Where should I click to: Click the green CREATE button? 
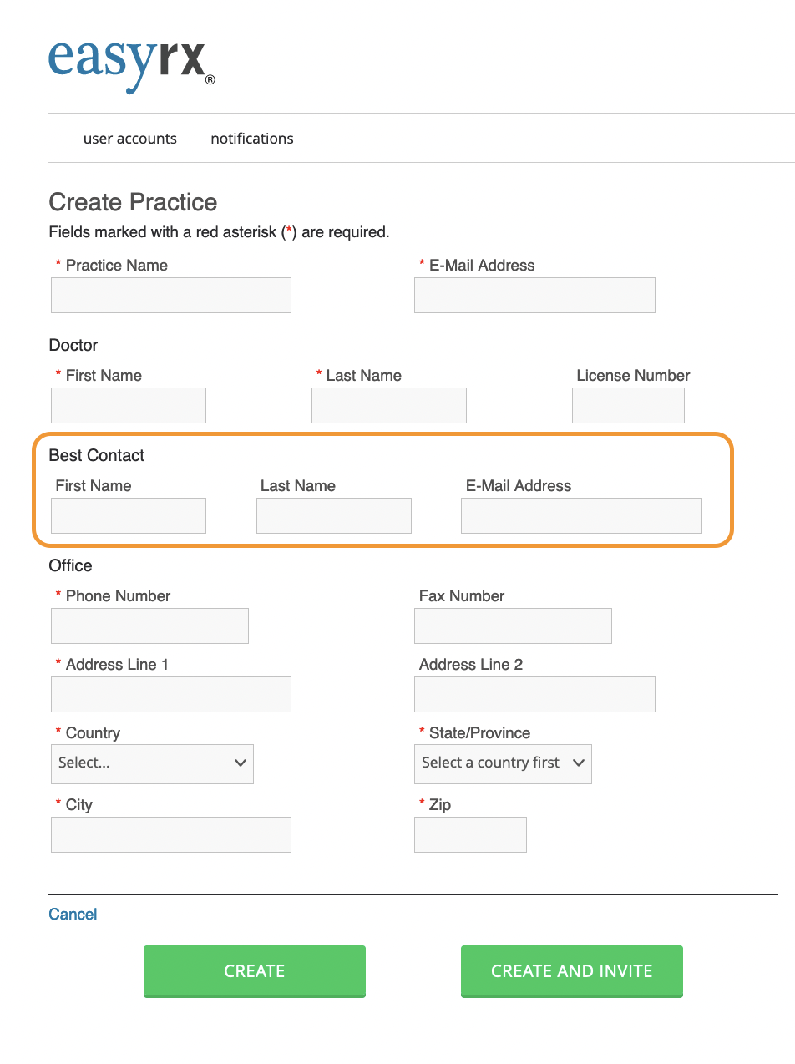[x=255, y=971]
